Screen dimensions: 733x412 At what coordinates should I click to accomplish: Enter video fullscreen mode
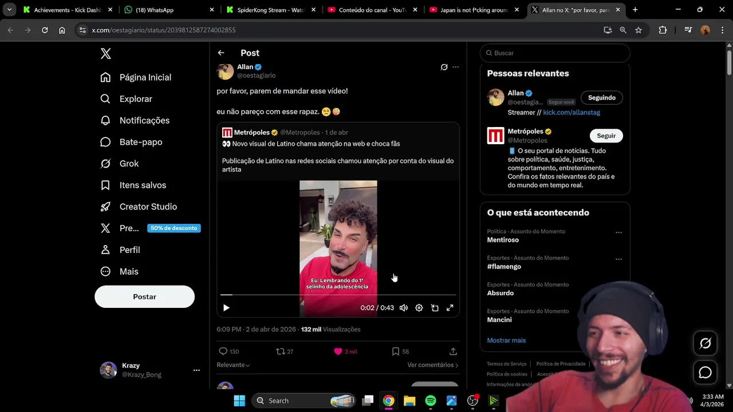tap(450, 308)
